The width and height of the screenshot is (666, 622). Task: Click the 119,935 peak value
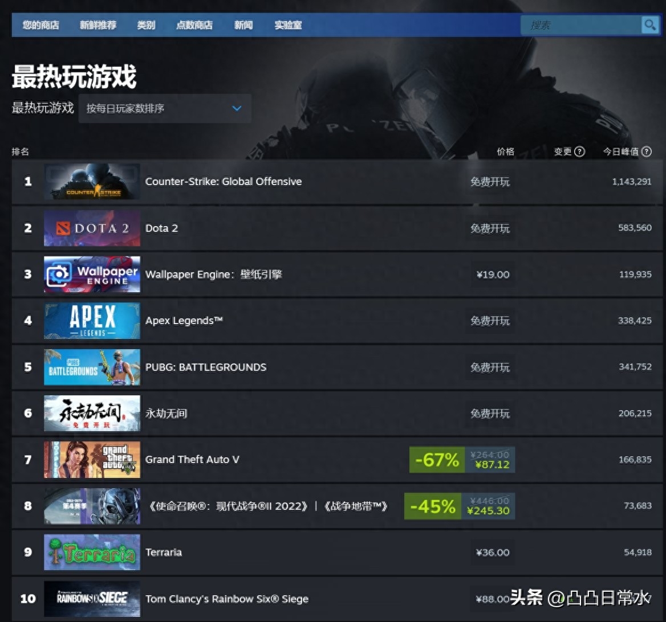(635, 274)
